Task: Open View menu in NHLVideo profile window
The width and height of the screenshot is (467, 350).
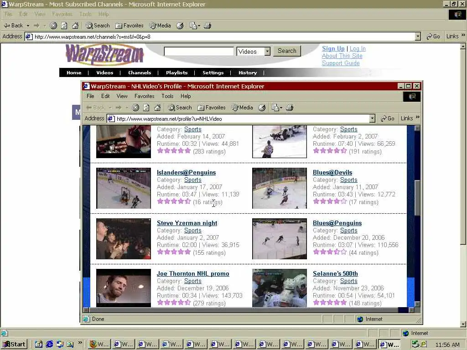Action: click(x=122, y=96)
